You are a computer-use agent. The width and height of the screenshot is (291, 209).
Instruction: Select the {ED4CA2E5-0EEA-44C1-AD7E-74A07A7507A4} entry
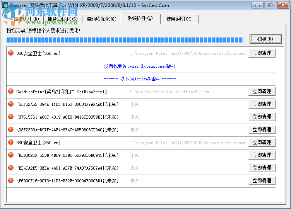click(x=68, y=168)
